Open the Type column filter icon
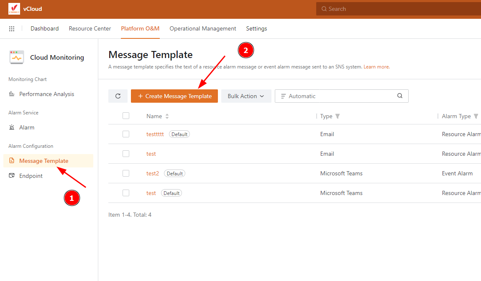The image size is (481, 281). (x=338, y=116)
